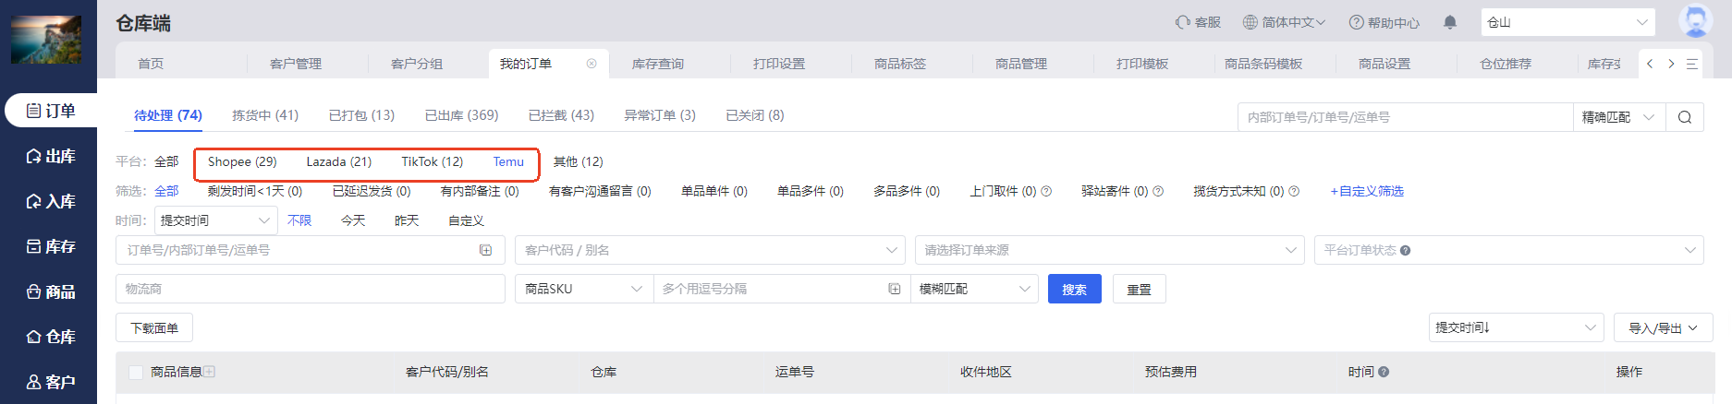
Task: Click the user avatar icon
Action: point(1695,21)
